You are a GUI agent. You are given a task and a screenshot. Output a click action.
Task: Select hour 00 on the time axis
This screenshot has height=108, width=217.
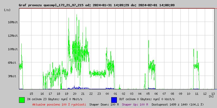(x=107, y=93)
